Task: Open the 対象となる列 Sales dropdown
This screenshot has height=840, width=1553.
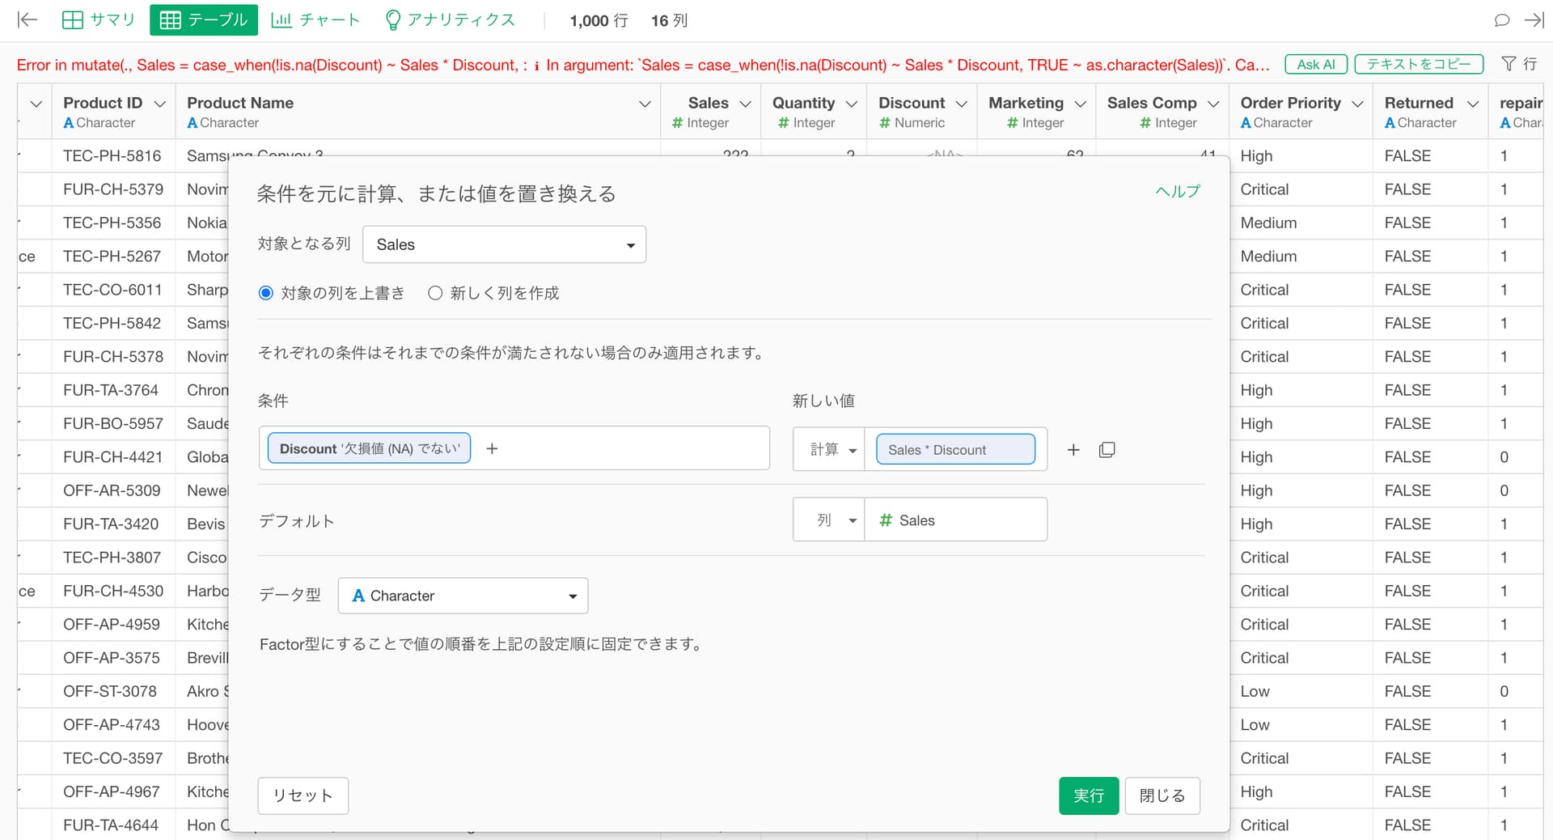Action: [504, 244]
